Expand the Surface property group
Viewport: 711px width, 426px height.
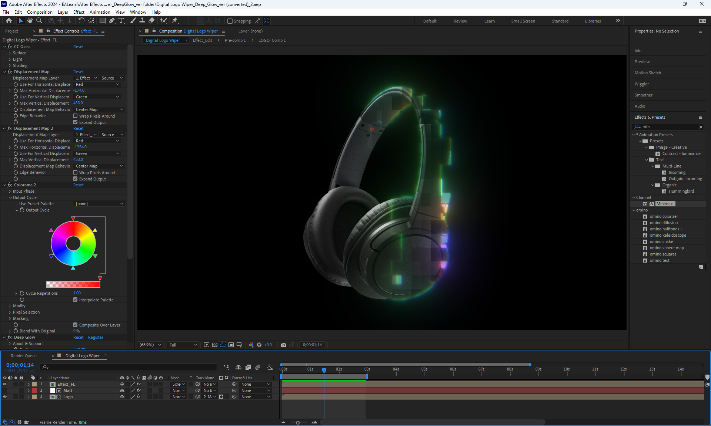click(x=10, y=53)
